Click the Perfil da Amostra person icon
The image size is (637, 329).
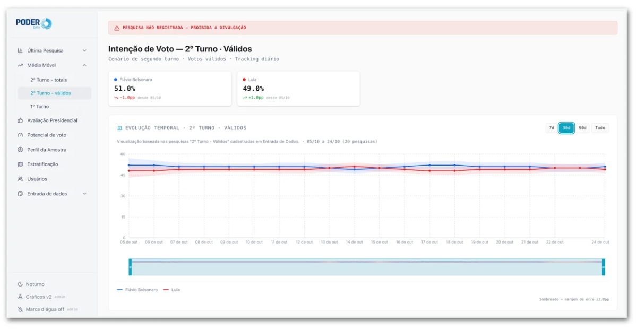click(x=20, y=150)
